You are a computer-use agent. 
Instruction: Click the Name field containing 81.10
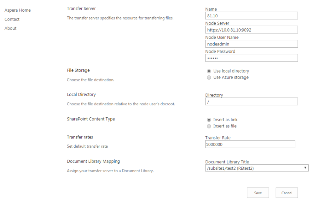pos(251,16)
